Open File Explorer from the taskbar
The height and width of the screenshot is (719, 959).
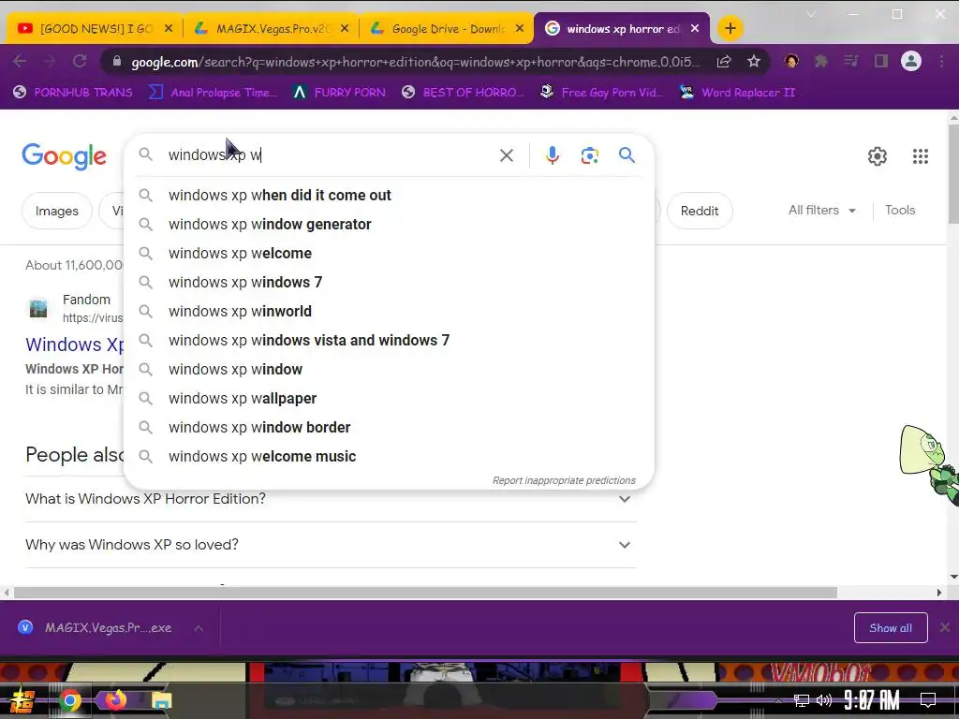pos(161,700)
